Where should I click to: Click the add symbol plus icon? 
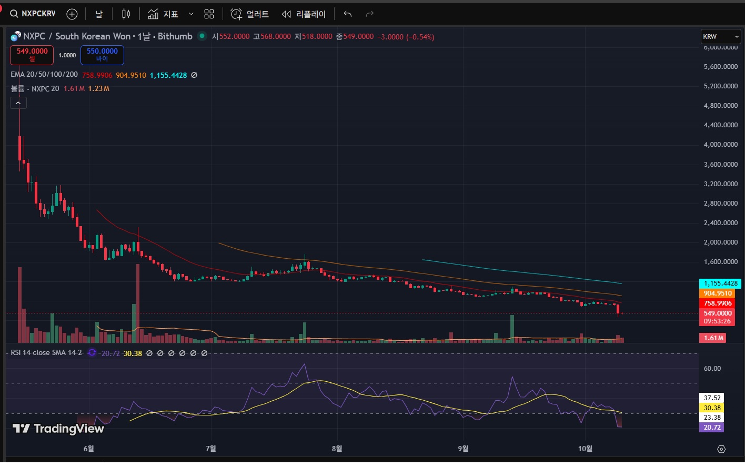(x=72, y=14)
